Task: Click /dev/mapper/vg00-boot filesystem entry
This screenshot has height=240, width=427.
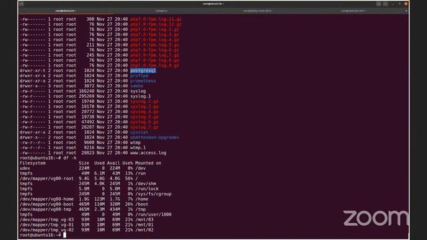Action: [x=47, y=205]
